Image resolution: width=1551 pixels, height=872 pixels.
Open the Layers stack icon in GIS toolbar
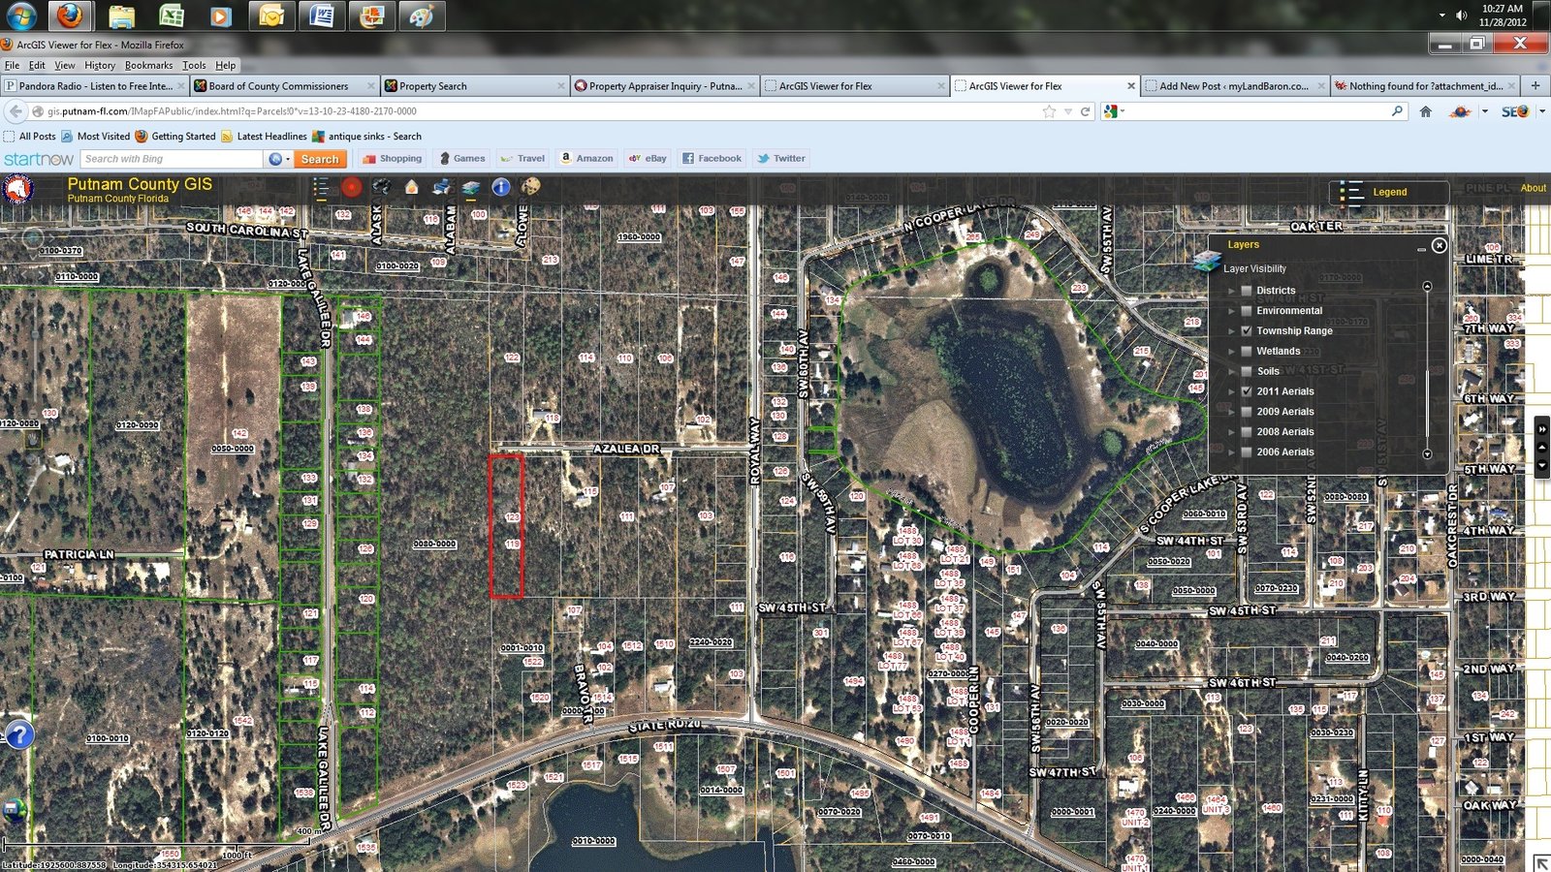coord(471,187)
